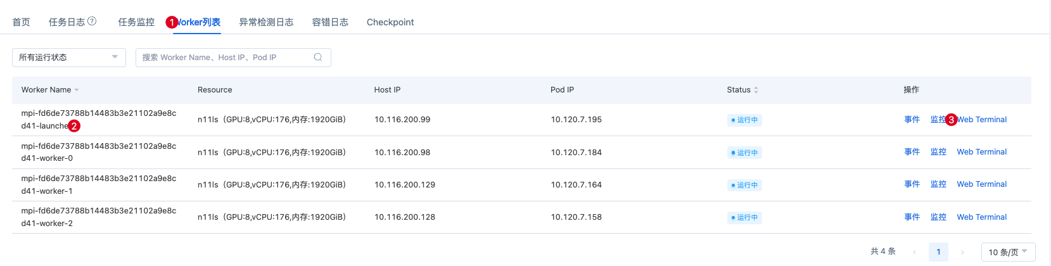The height and width of the screenshot is (266, 1051).
Task: Click the Worker Name column filter arrow
Action: (77, 90)
